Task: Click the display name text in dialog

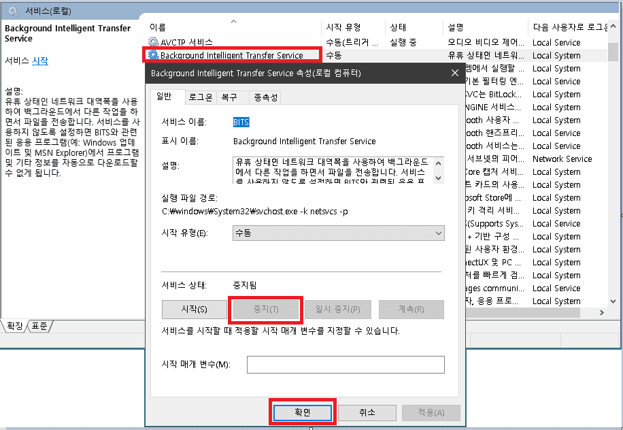Action: coord(304,141)
